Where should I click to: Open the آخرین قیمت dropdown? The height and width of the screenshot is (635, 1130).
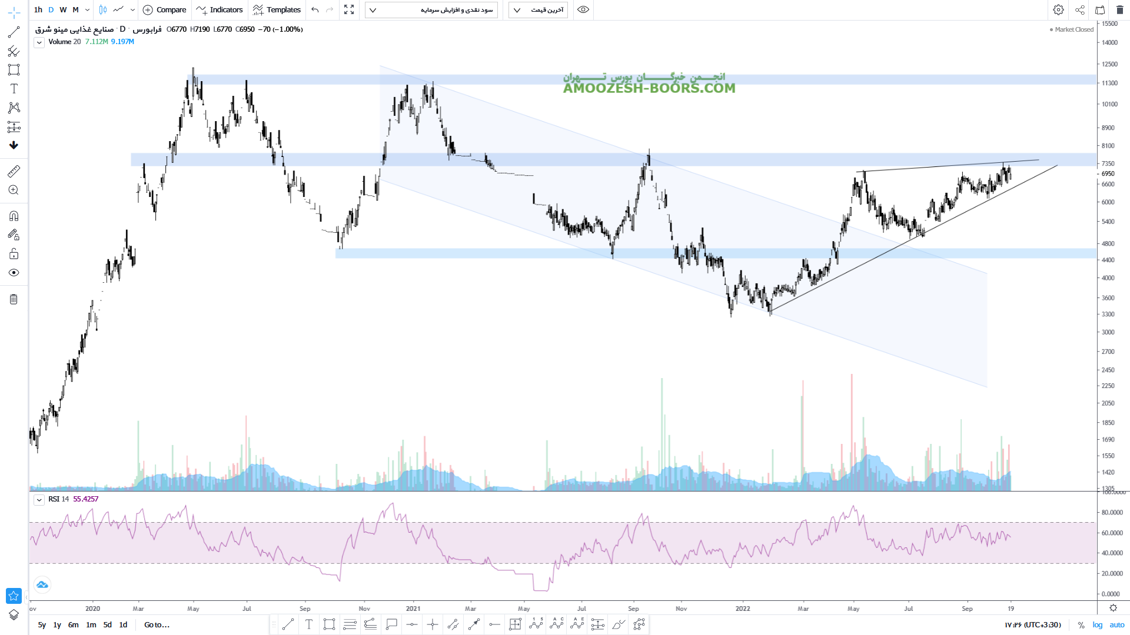coord(538,9)
